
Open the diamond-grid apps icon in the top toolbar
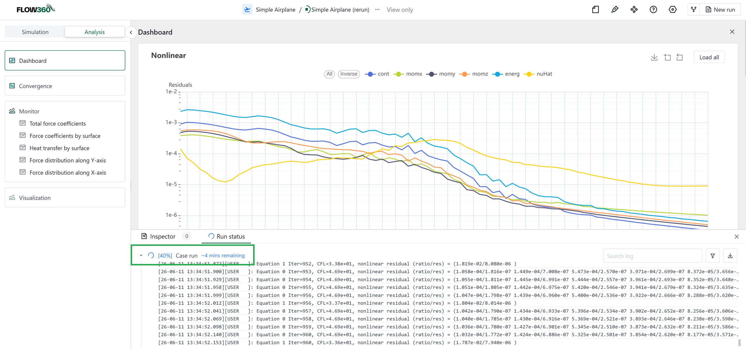point(634,10)
